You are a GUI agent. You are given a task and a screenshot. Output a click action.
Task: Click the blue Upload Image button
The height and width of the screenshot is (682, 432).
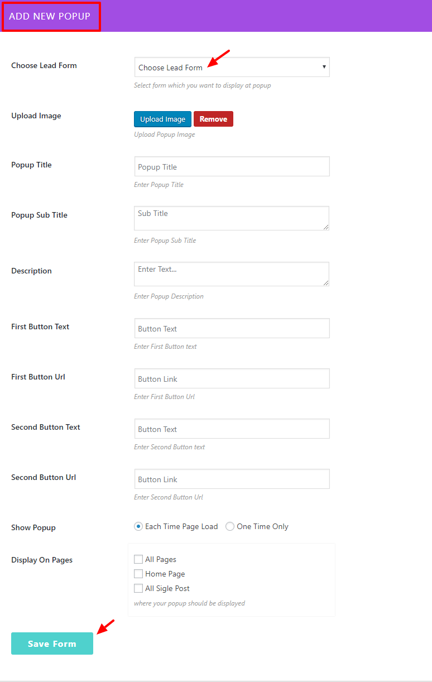coord(162,119)
